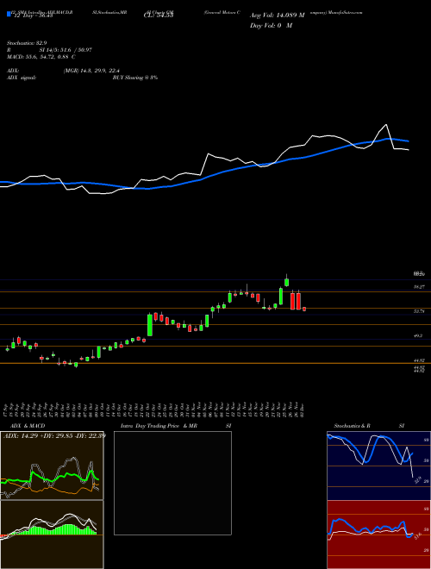Select the 'Avg Vol: 14.089 M' text
The image size is (431, 569).
(278, 15)
